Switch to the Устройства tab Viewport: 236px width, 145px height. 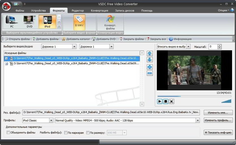(38, 11)
